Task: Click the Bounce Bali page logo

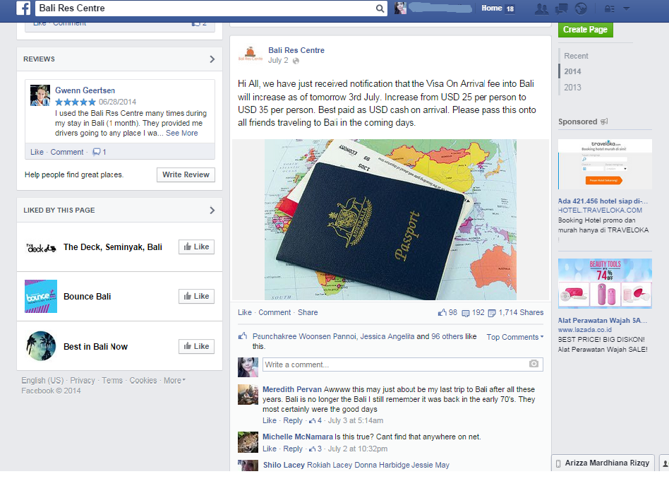Action: [x=41, y=297]
